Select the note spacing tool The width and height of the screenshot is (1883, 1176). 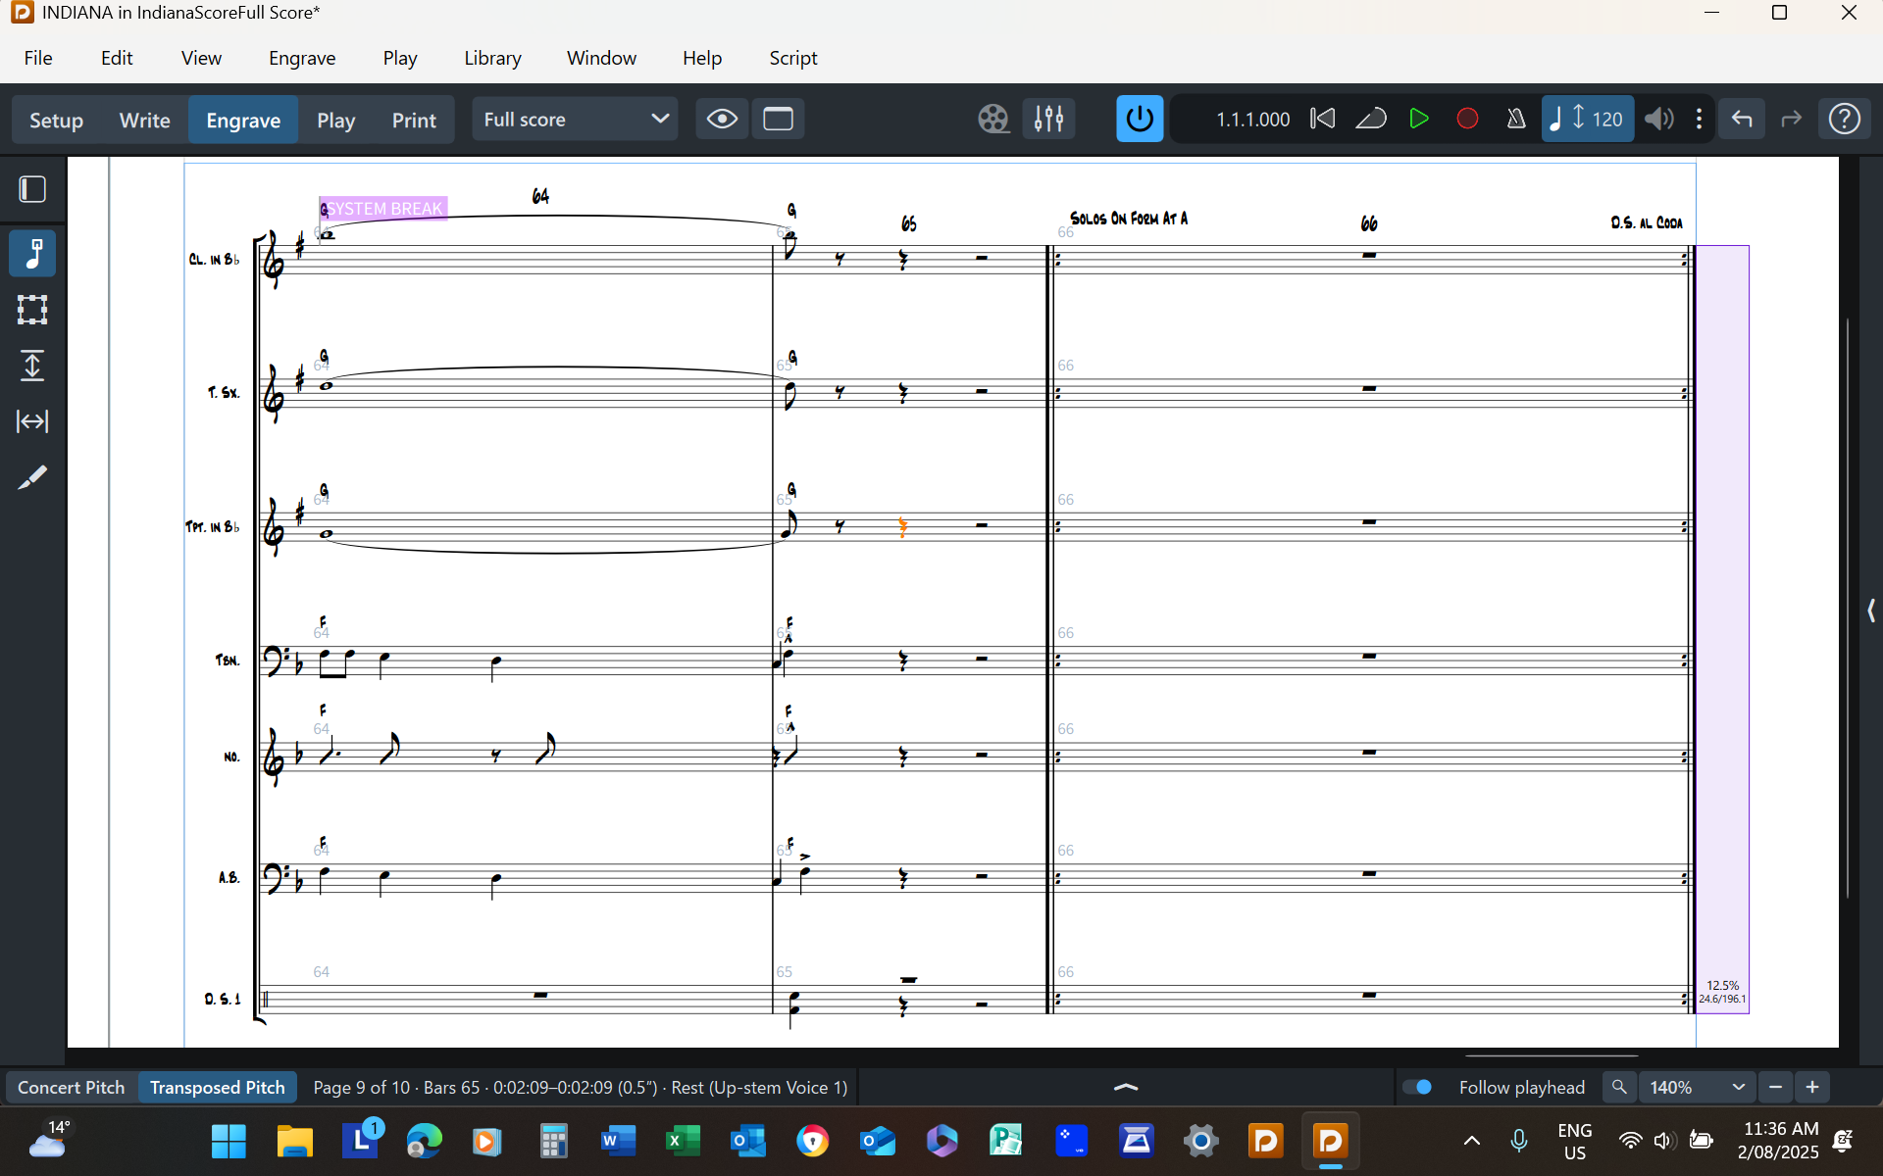point(32,421)
